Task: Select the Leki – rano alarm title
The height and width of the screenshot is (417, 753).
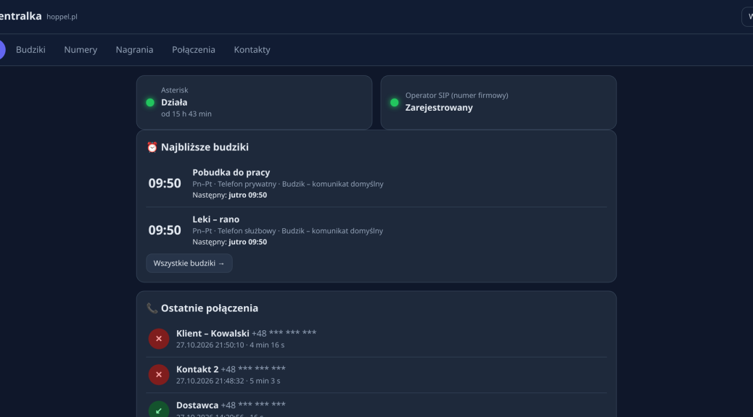Action: 215,219
